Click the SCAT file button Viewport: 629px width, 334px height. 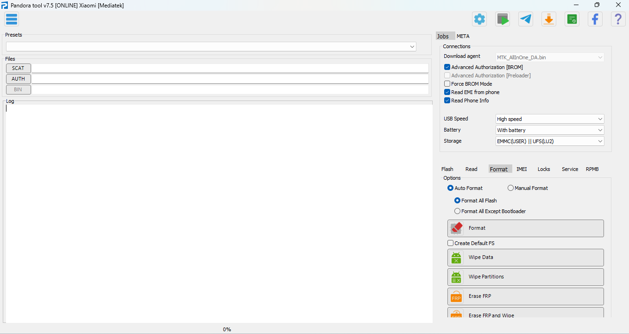[x=19, y=68]
